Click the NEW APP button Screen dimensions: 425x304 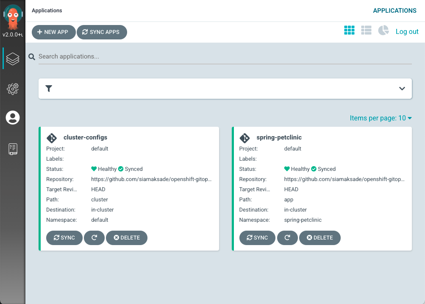pos(54,32)
